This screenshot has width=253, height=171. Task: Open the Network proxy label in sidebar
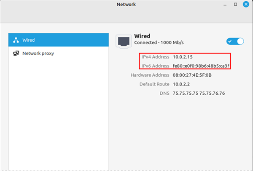pos(38,53)
